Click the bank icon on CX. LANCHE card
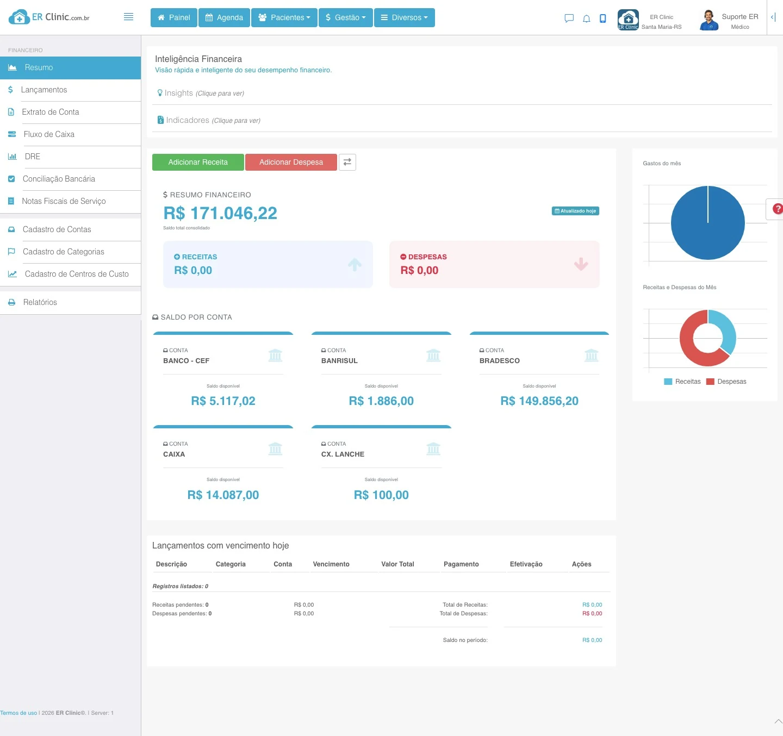 pos(433,449)
